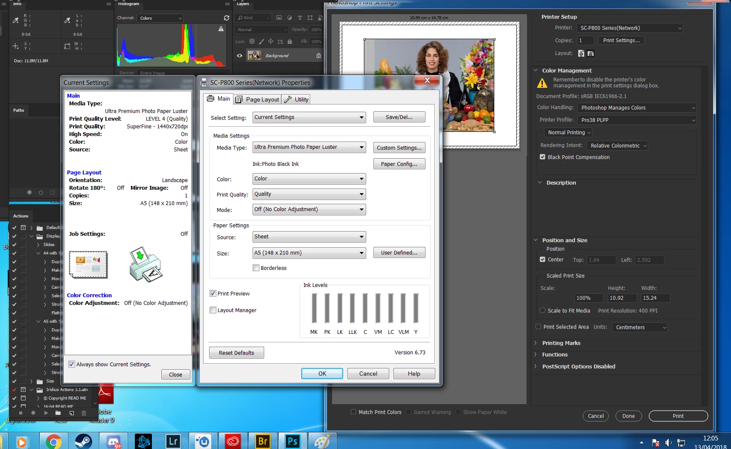Click Reset Defaults button
The height and width of the screenshot is (449, 731).
pyautogui.click(x=236, y=353)
